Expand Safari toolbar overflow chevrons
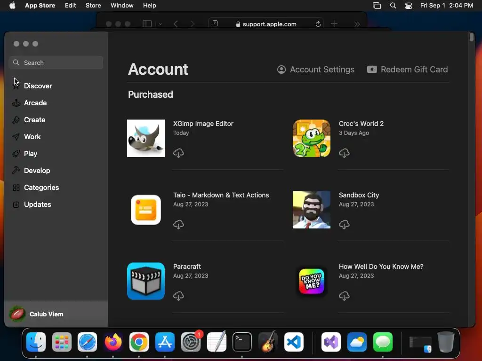This screenshot has height=361, width=482. (357, 24)
